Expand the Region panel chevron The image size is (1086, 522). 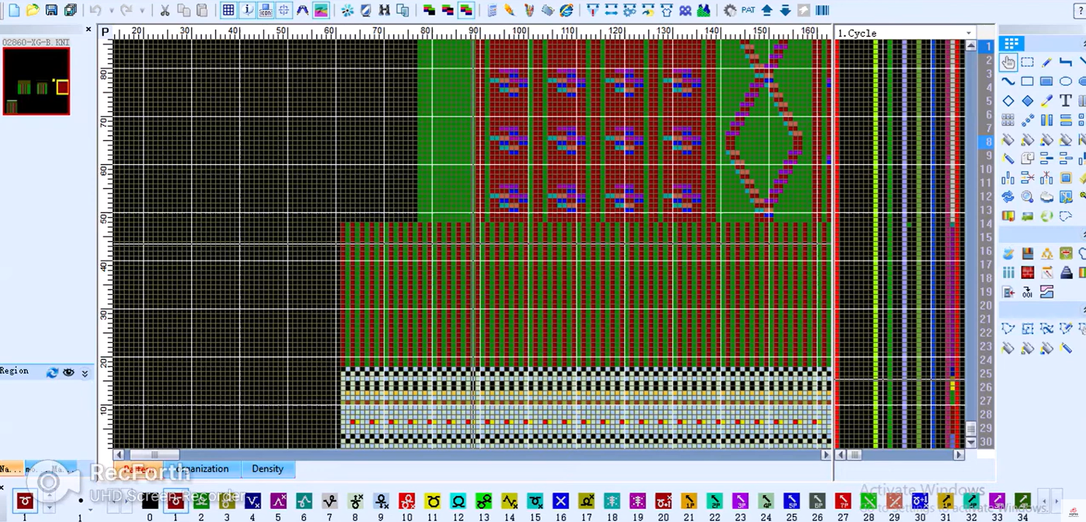[85, 373]
